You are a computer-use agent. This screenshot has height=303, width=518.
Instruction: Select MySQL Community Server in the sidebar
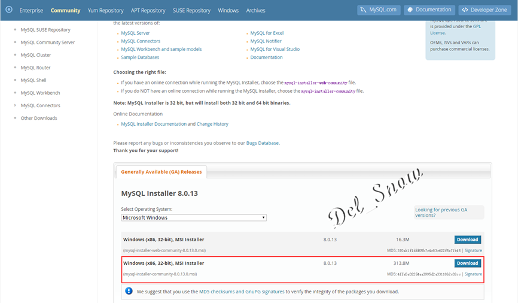[x=48, y=43]
